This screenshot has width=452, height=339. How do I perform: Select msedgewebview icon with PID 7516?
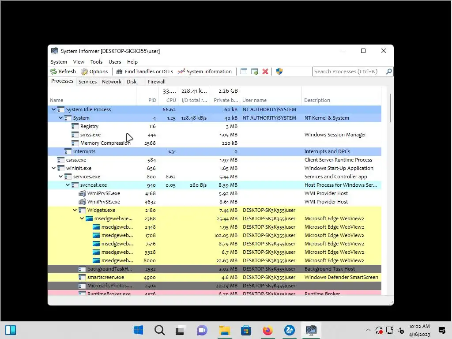click(x=96, y=244)
